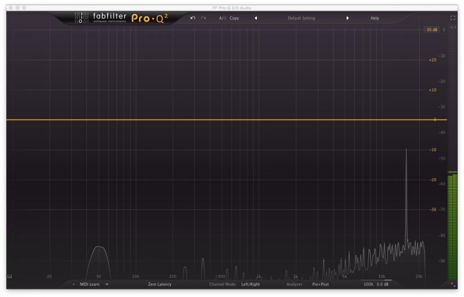Click the Copy button
The image size is (464, 297).
click(234, 18)
